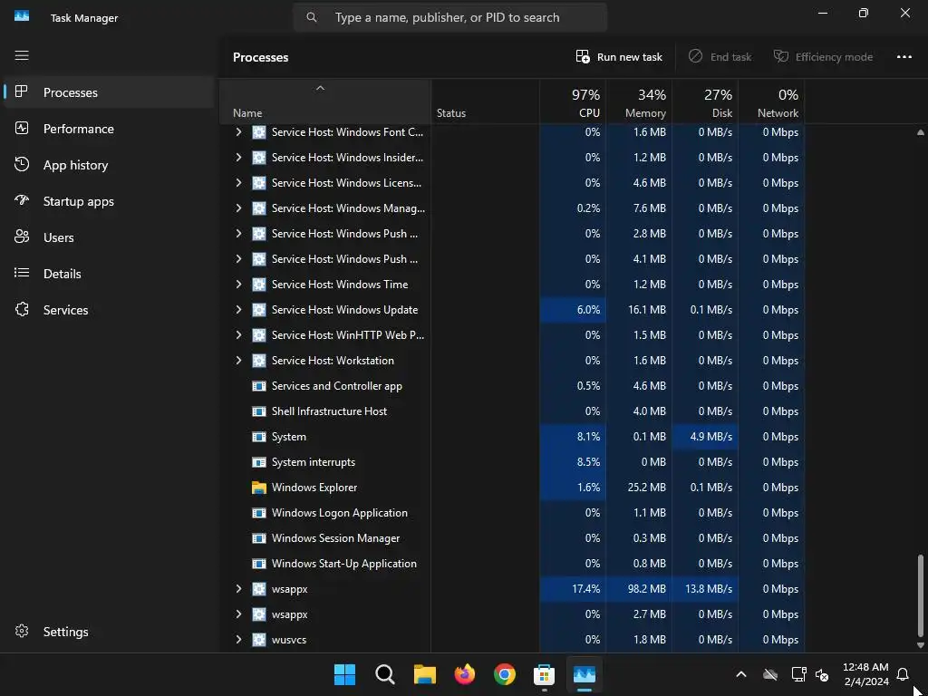This screenshot has width=928, height=696.
Task: Expand the wusvcs process
Action: pyautogui.click(x=238, y=640)
